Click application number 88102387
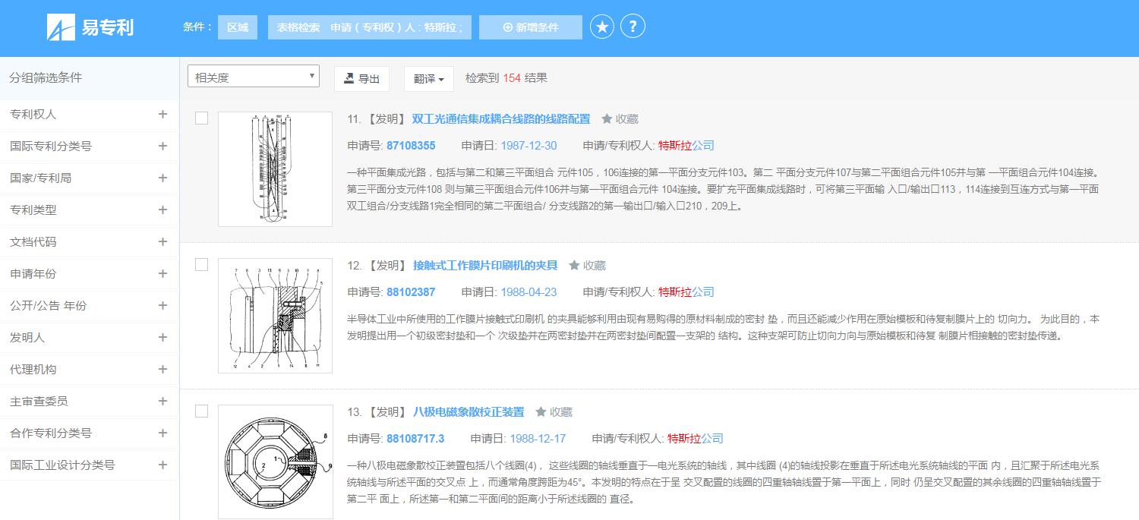The height and width of the screenshot is (520, 1139). click(x=411, y=292)
